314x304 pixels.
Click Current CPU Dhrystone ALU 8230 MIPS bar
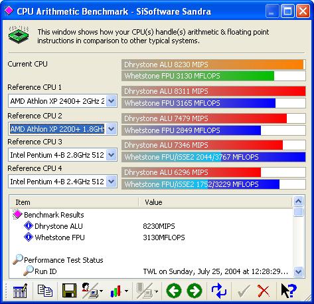214,65
